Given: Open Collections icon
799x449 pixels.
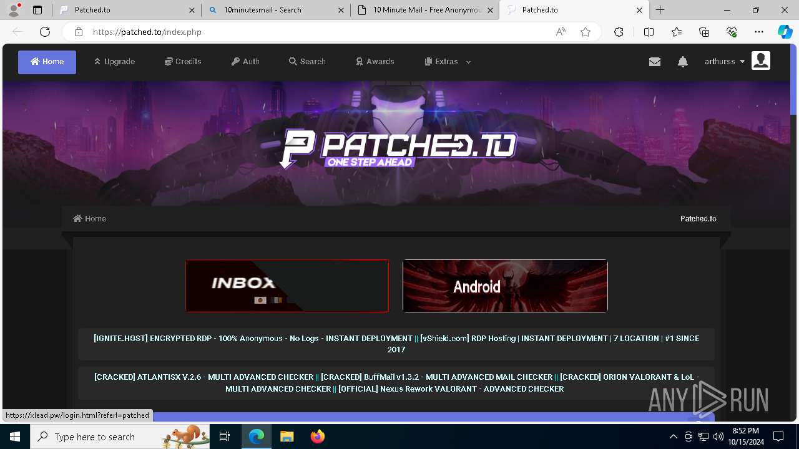Looking at the screenshot, I should tap(704, 32).
